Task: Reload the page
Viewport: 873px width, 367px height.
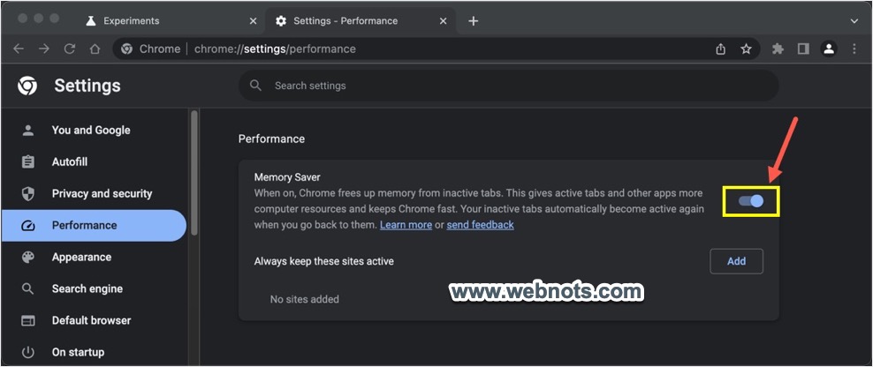Action: coord(70,49)
